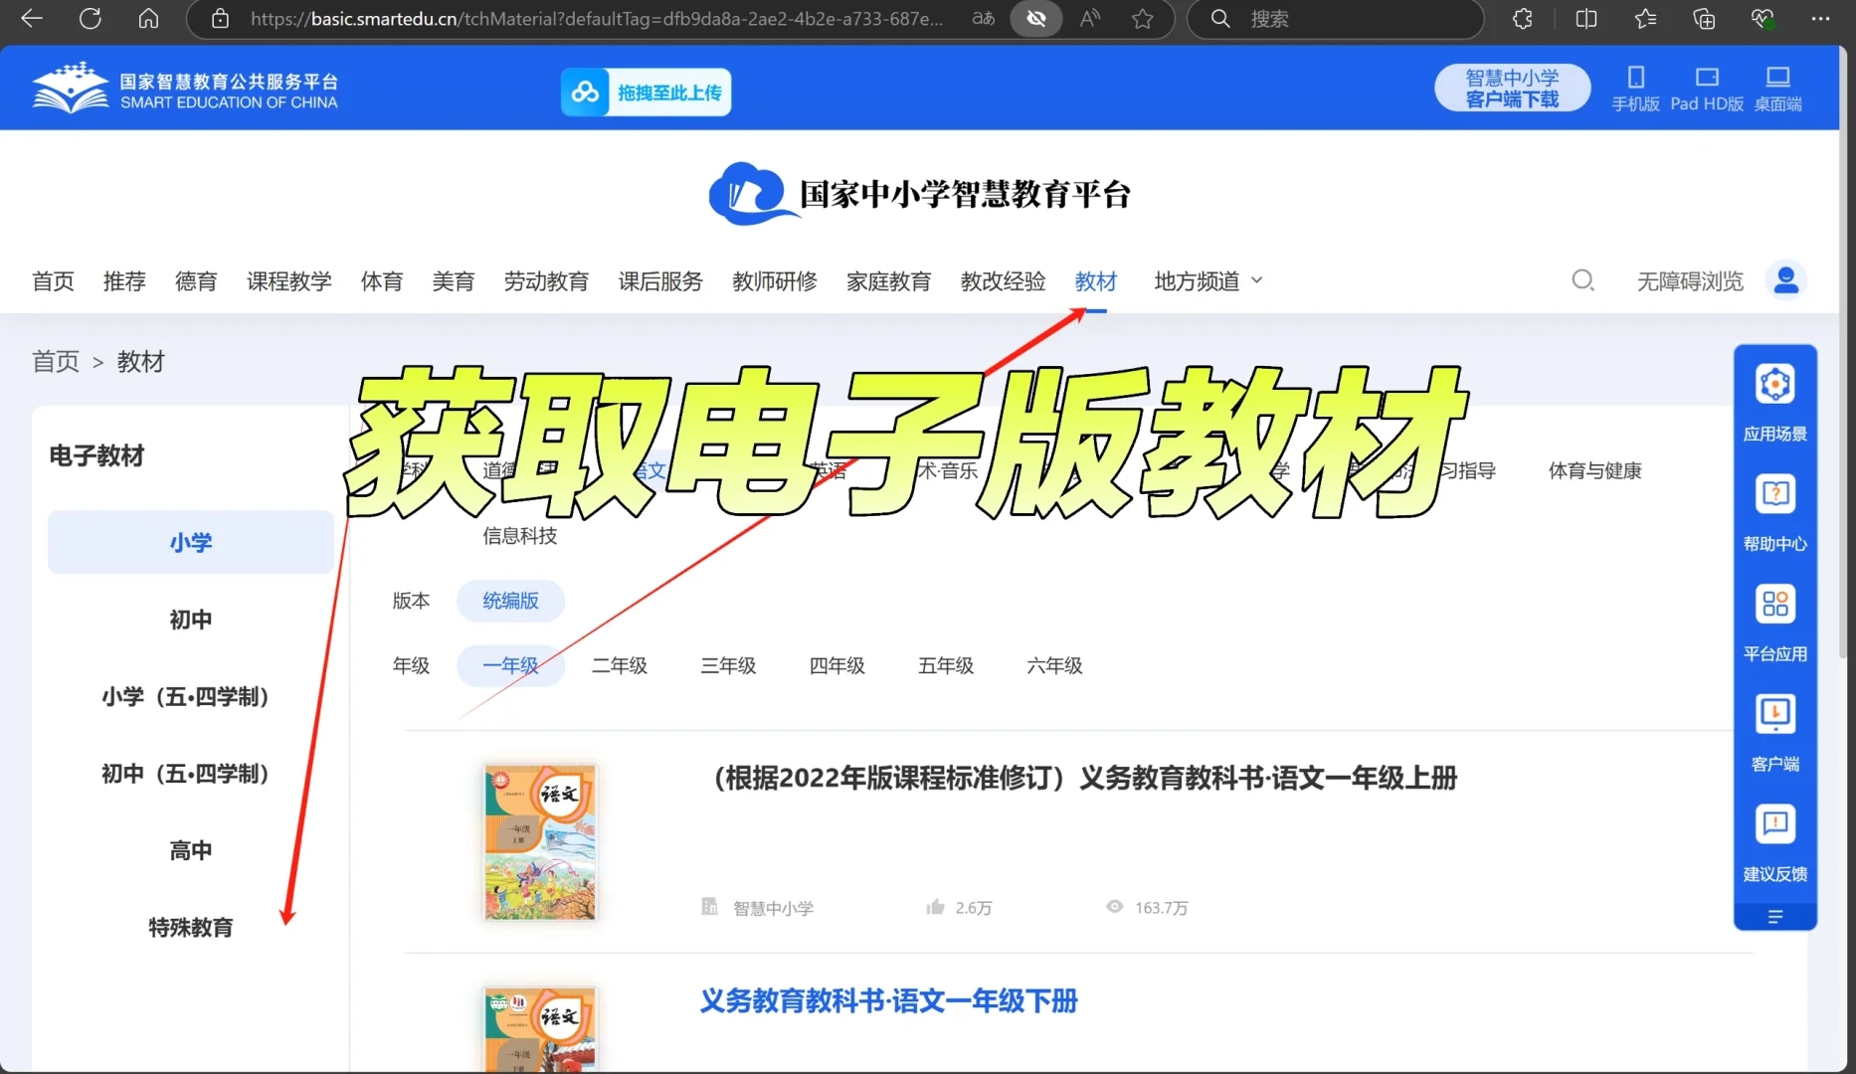This screenshot has width=1856, height=1074.
Task: Open the browser home page icon
Action: pos(148,18)
